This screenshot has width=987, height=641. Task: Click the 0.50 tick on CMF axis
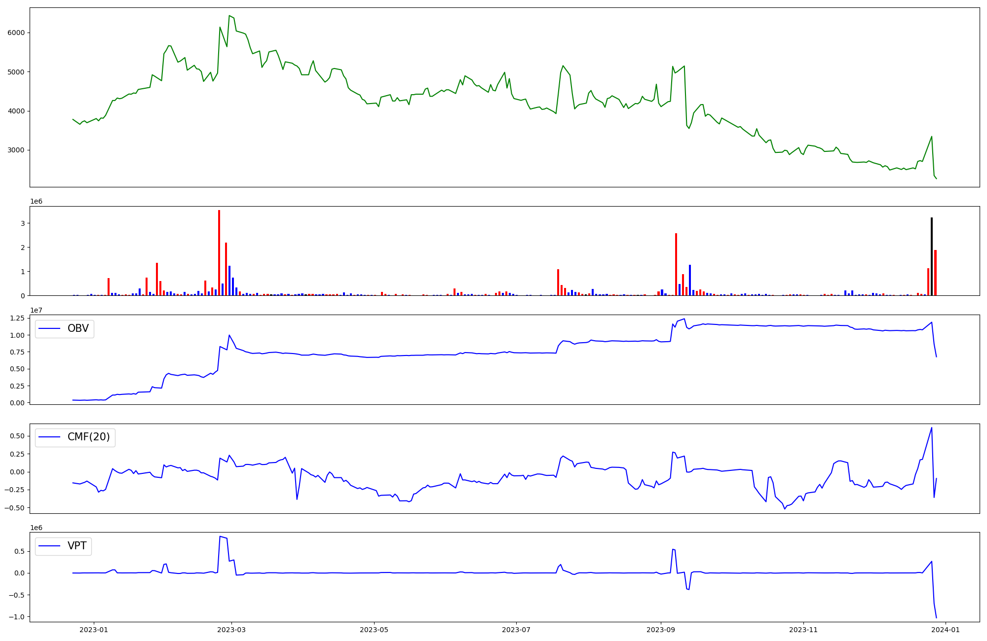click(x=17, y=436)
